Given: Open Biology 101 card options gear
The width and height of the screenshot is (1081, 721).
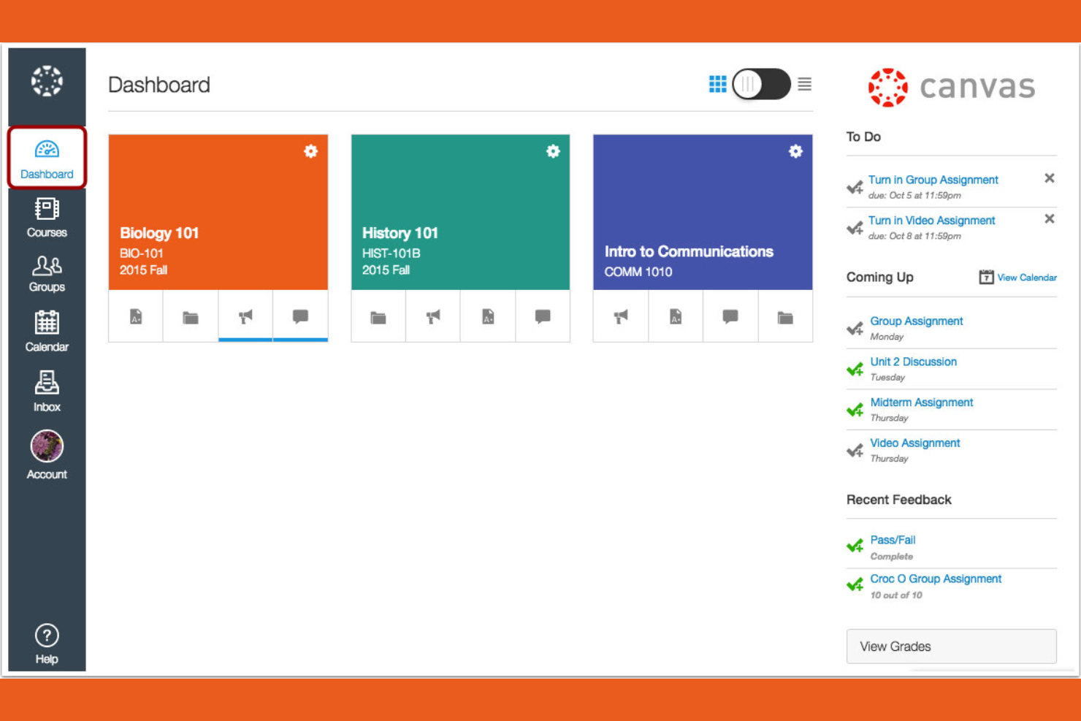Looking at the screenshot, I should coord(311,151).
